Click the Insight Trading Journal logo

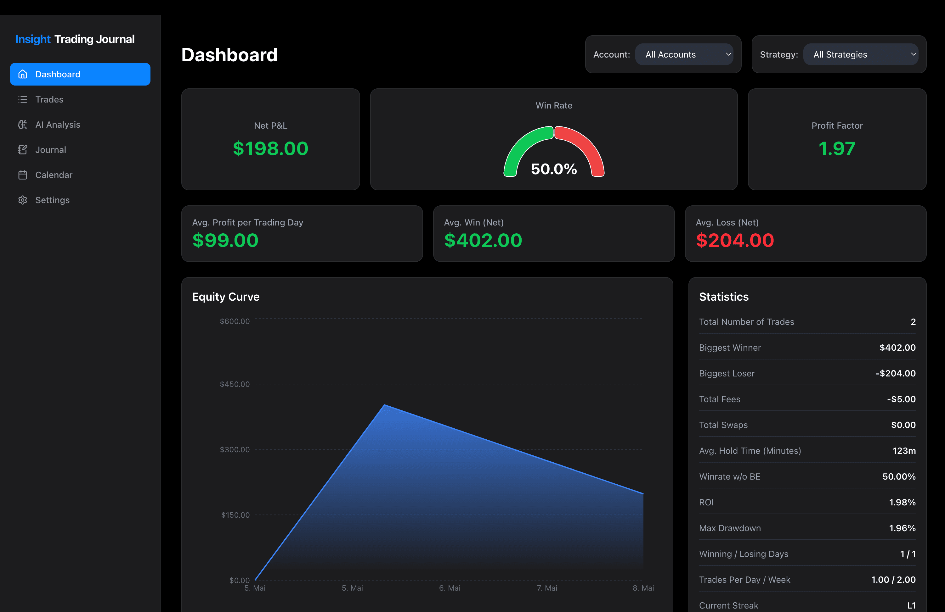pyautogui.click(x=75, y=39)
